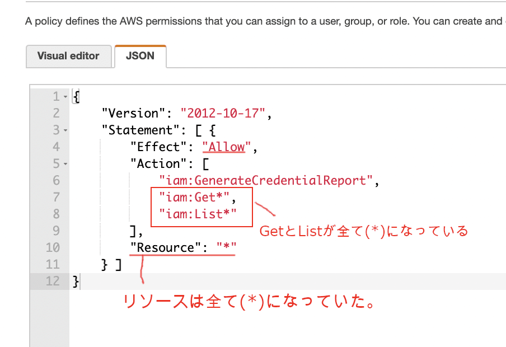Click the "iam:Get*" action string
The width and height of the screenshot is (506, 347).
point(194,197)
